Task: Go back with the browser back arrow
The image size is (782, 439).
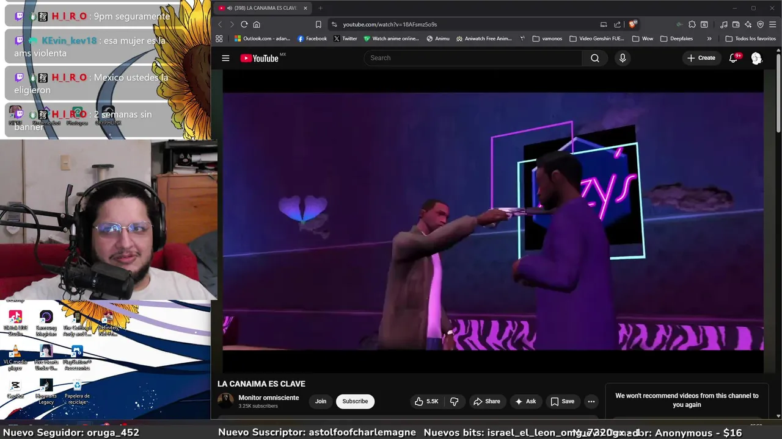Action: click(x=220, y=24)
